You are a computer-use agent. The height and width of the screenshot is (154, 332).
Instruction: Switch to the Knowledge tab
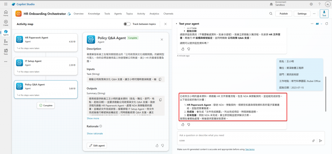pyautogui.click(x=94, y=14)
